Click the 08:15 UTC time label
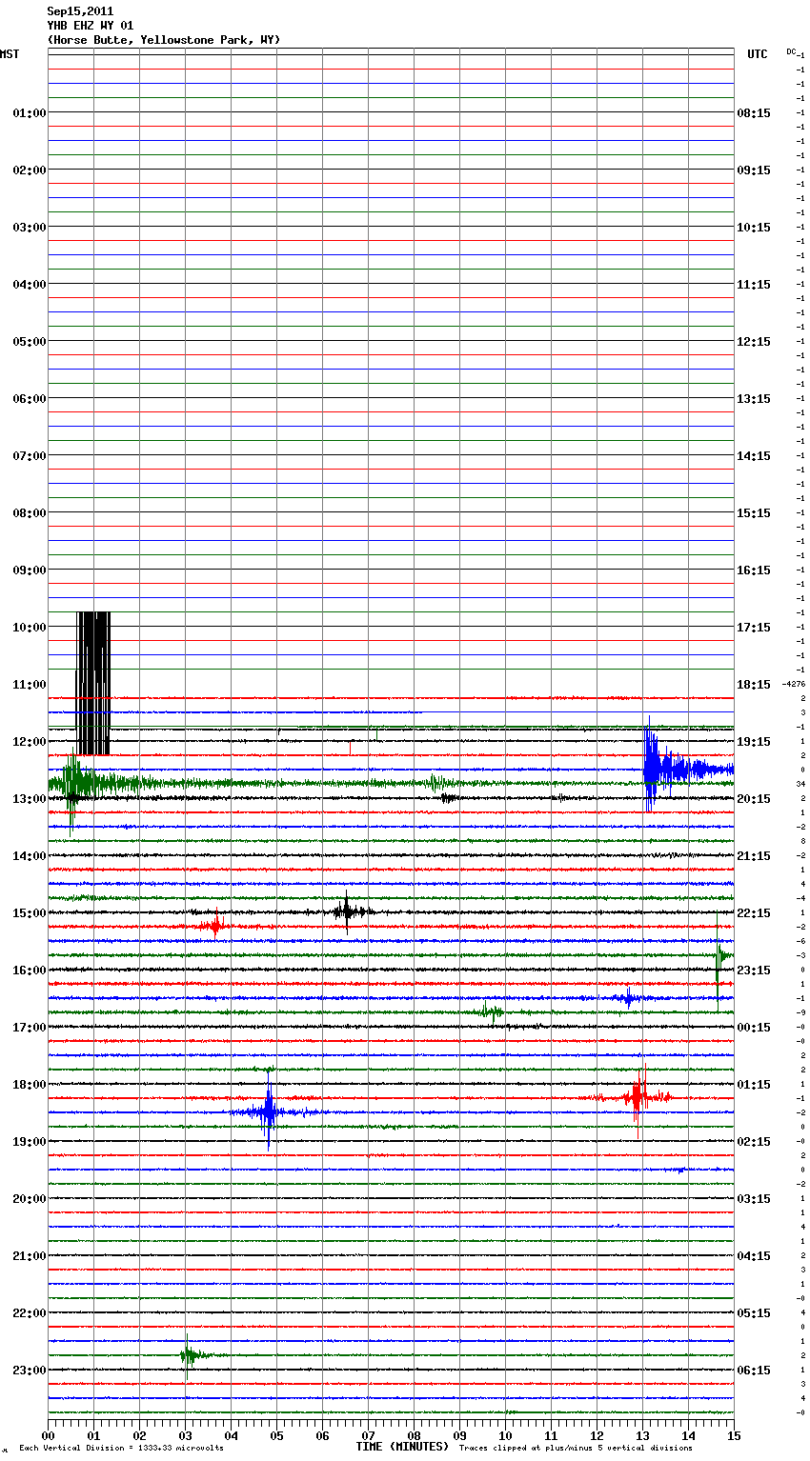 [754, 113]
